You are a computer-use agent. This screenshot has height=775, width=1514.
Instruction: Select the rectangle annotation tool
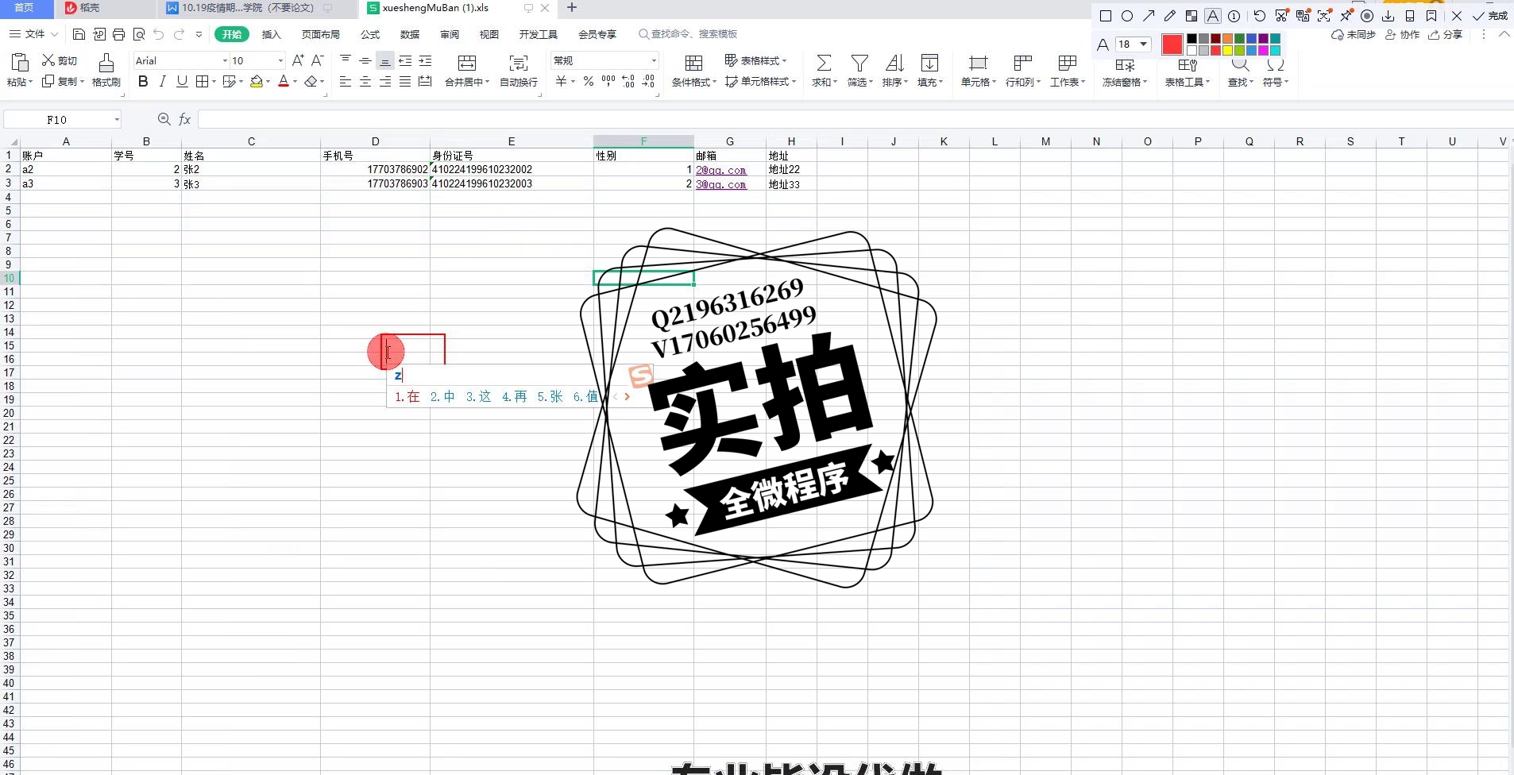coord(1105,16)
